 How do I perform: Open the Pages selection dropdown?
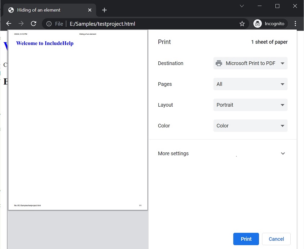click(x=250, y=84)
